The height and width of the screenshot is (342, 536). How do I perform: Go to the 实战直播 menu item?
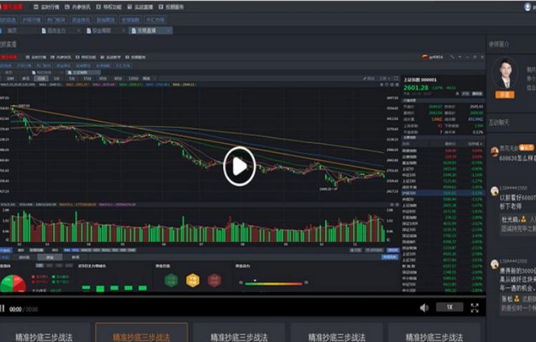(140, 7)
